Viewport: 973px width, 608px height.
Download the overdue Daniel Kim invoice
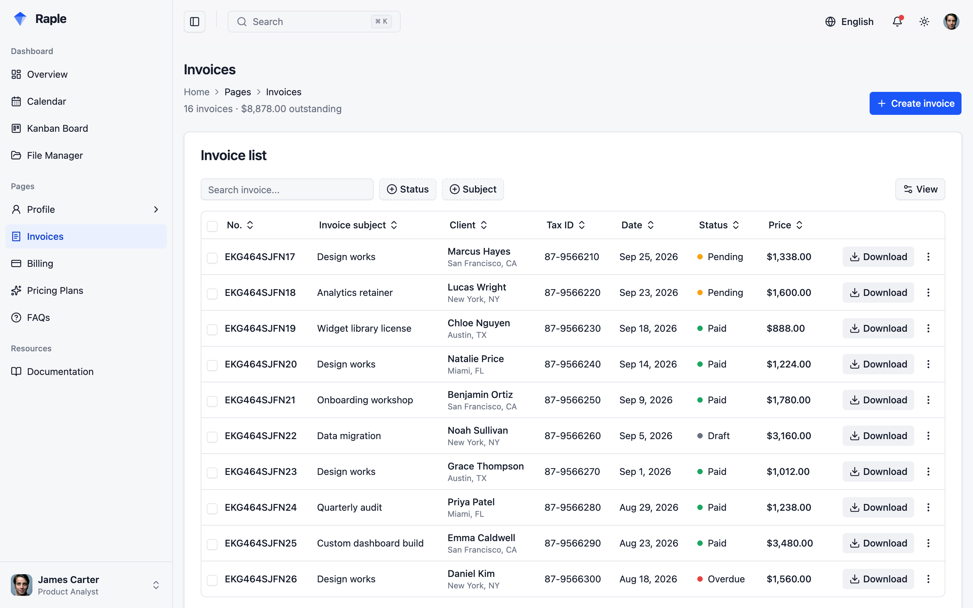tap(878, 579)
